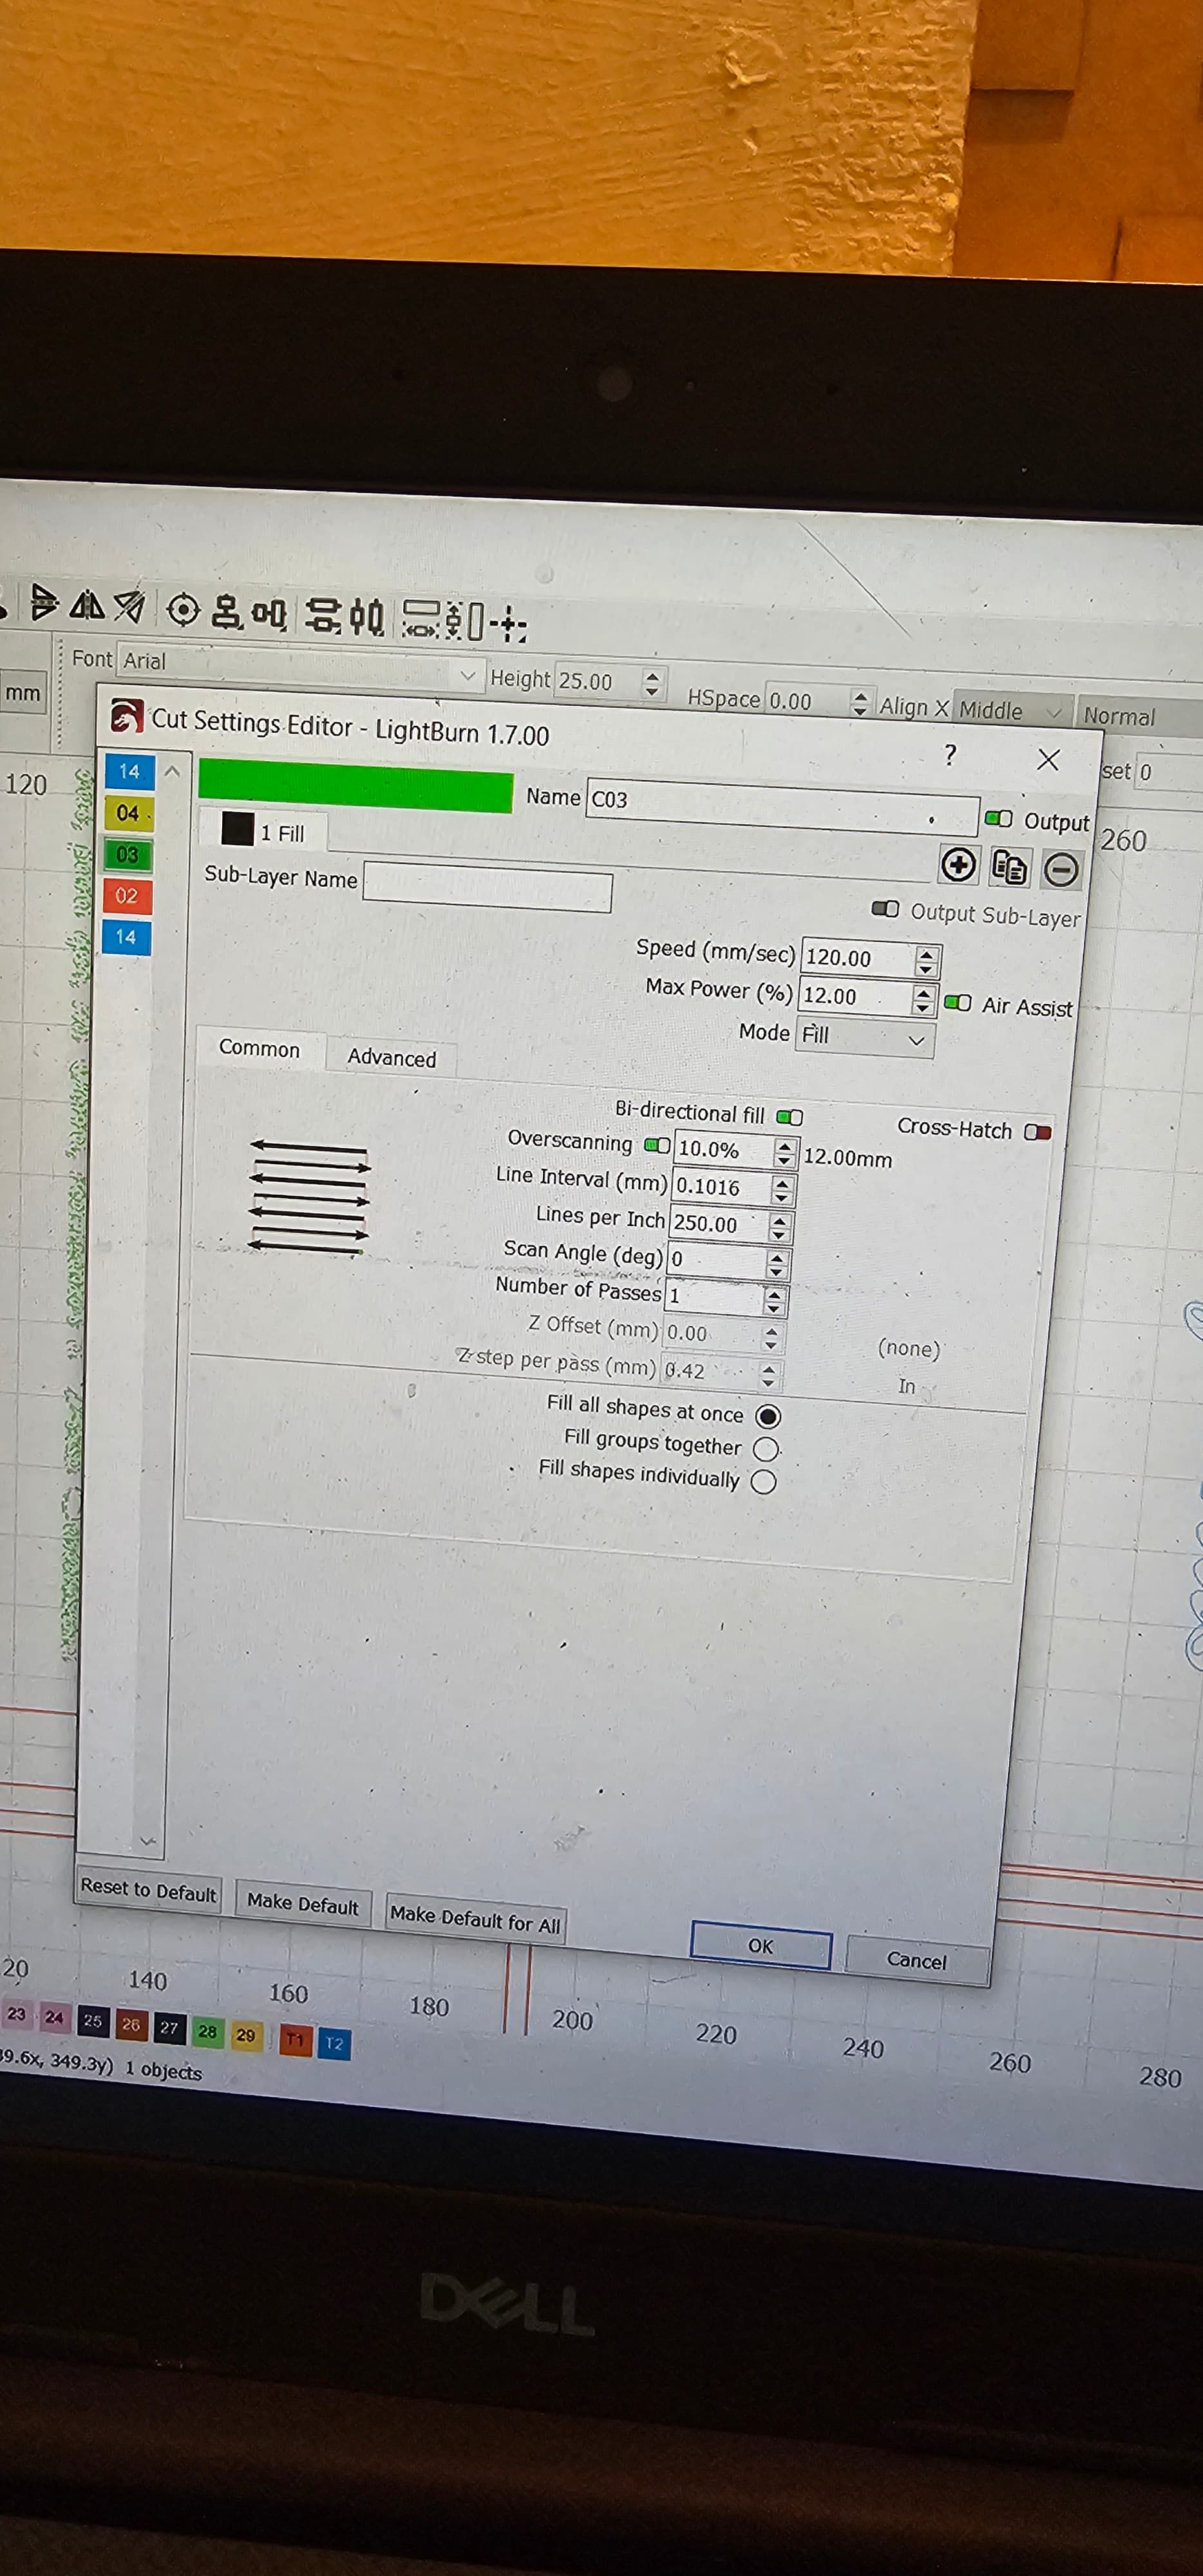The height and width of the screenshot is (2576, 1203).
Task: Select green layer 03 in the layer list
Action: 127,855
